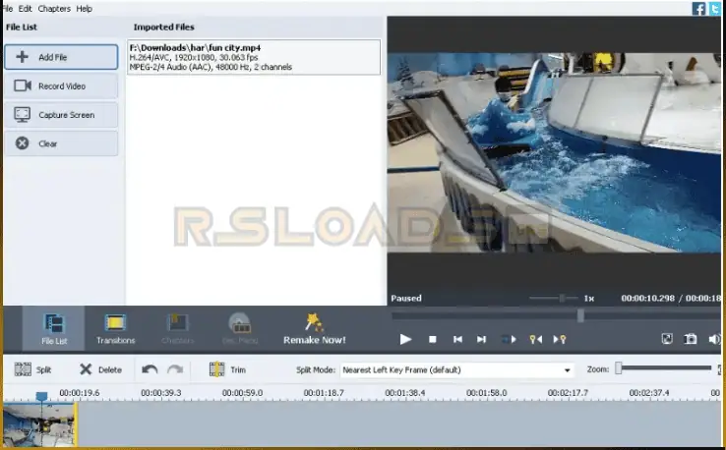Step to the next frame
726x450 pixels.
tap(482, 339)
